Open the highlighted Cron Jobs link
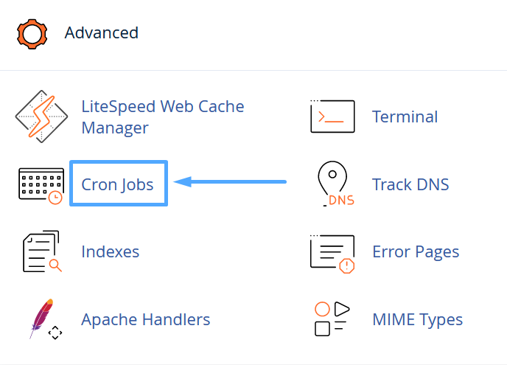The height and width of the screenshot is (365, 507). [x=118, y=184]
